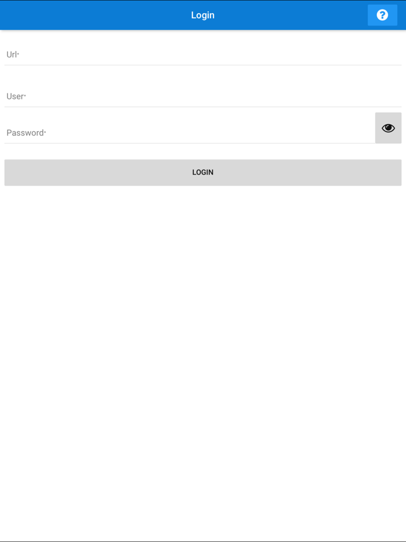Image resolution: width=406 pixels, height=542 pixels.
Task: Click into the Password field
Action: click(190, 133)
